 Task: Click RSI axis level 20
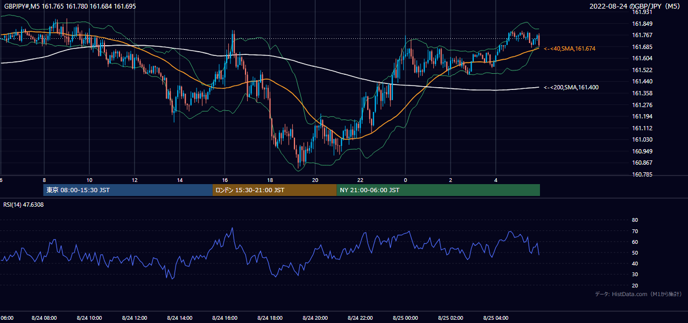(x=635, y=285)
